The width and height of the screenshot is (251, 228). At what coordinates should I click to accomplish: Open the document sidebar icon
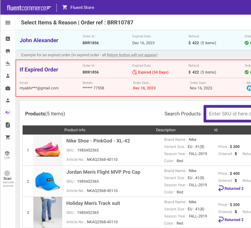(8, 125)
